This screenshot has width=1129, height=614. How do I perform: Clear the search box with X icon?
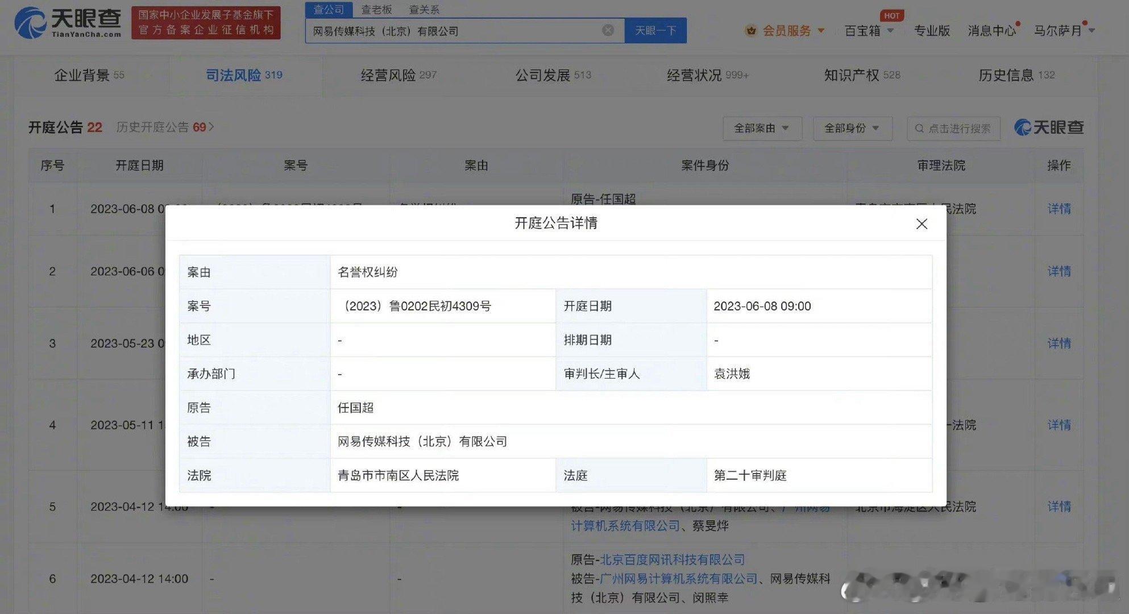tap(608, 31)
